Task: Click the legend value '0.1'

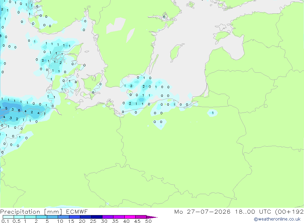Action: pos(5,221)
